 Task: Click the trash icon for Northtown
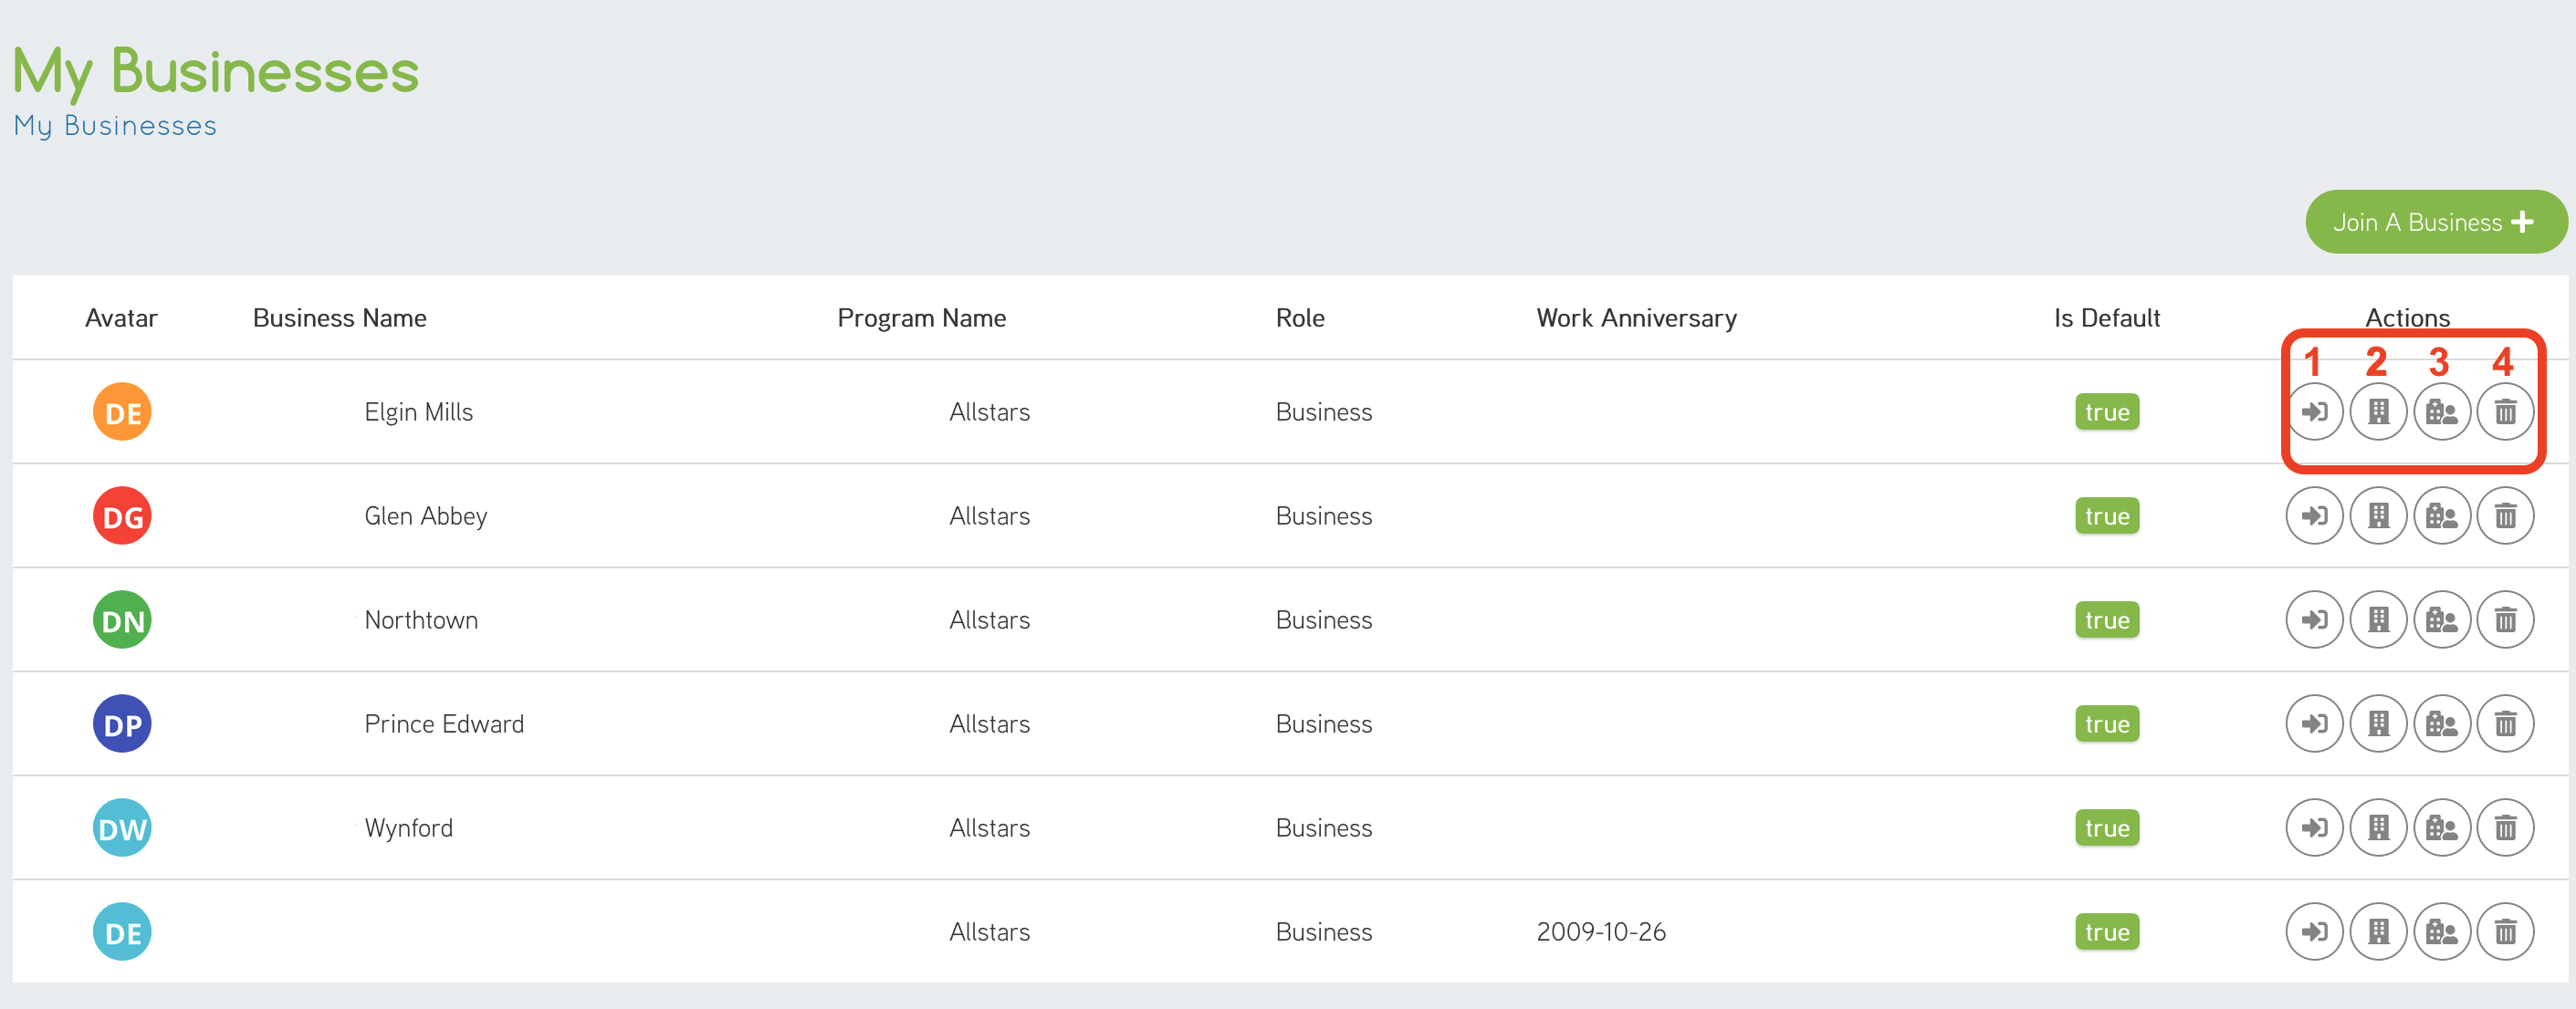pos(2505,619)
